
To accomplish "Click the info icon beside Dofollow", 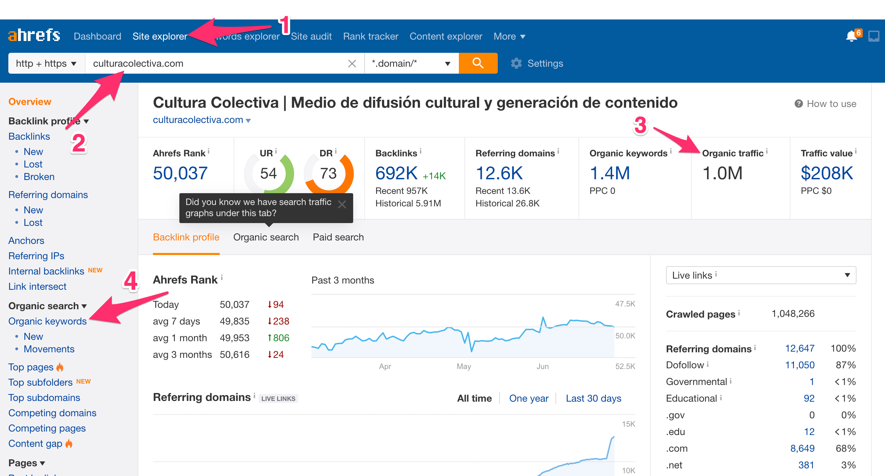I will (x=708, y=364).
